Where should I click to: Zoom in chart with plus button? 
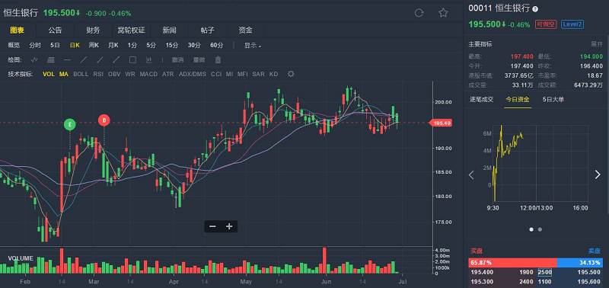pyautogui.click(x=229, y=226)
